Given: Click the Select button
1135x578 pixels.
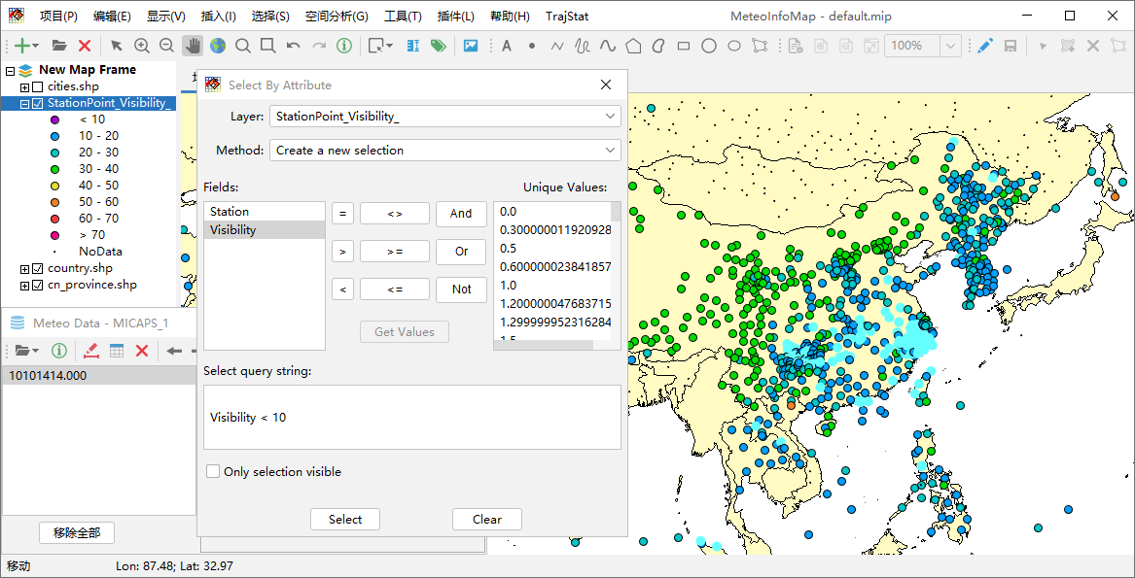Looking at the screenshot, I should coord(345,520).
